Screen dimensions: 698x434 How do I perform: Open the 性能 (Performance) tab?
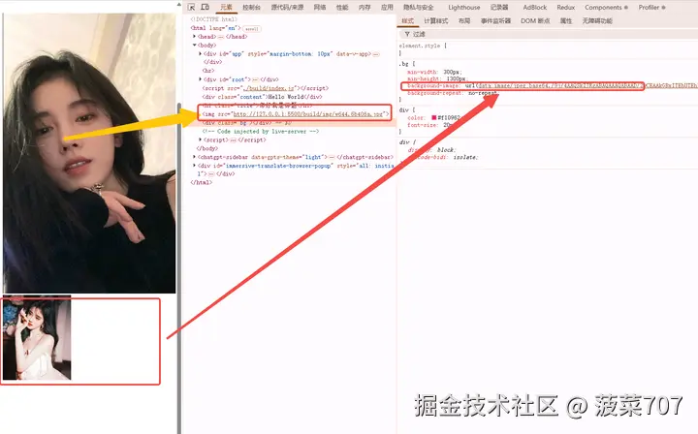pyautogui.click(x=342, y=8)
